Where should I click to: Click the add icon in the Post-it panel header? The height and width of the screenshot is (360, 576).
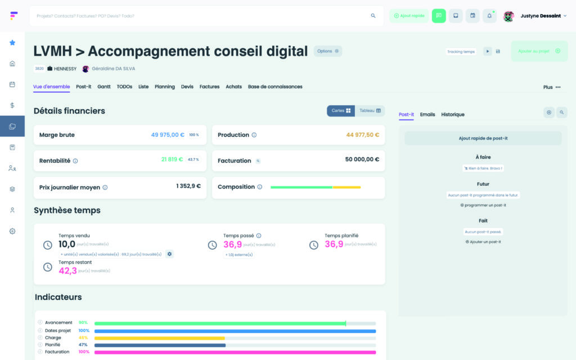pos(549,112)
